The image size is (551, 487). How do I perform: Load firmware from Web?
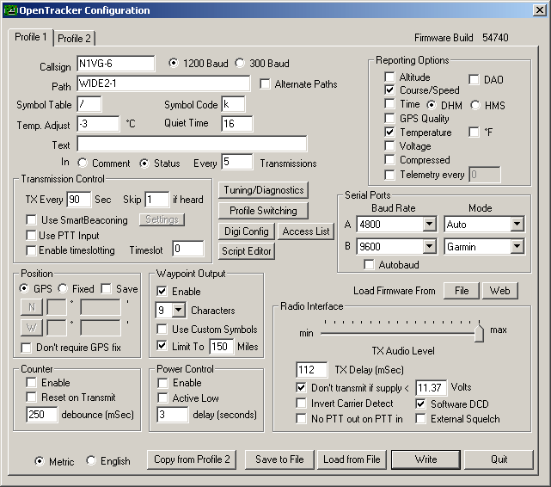pos(499,291)
